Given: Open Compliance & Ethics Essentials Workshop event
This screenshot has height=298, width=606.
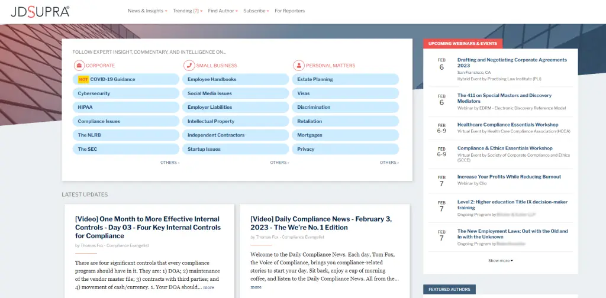Looking at the screenshot, I should click(x=505, y=148).
